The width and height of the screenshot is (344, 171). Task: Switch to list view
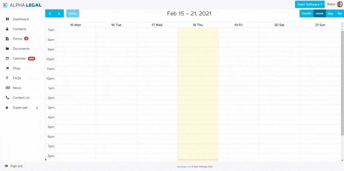pyautogui.click(x=340, y=13)
